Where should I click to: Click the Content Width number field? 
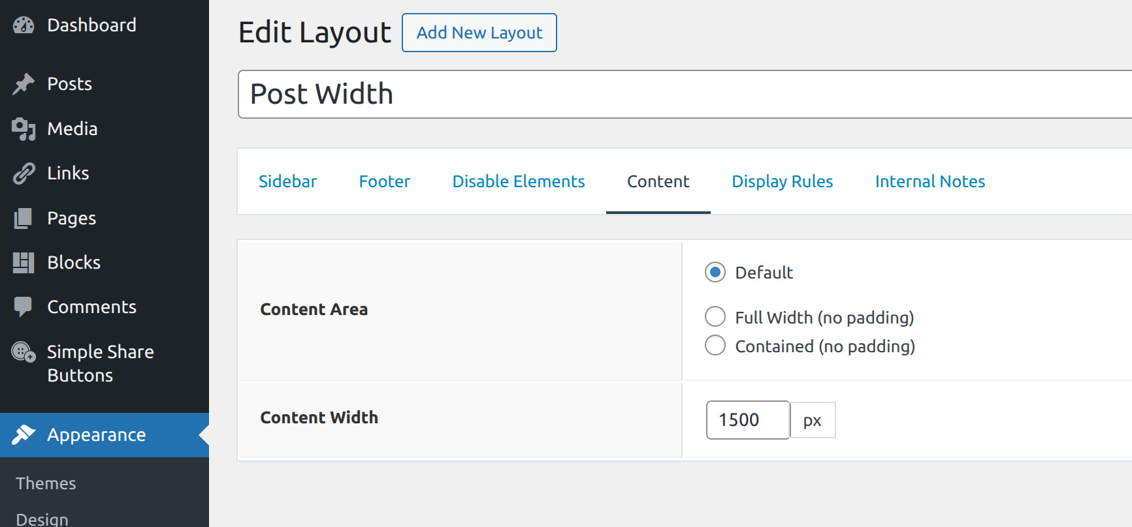(747, 420)
